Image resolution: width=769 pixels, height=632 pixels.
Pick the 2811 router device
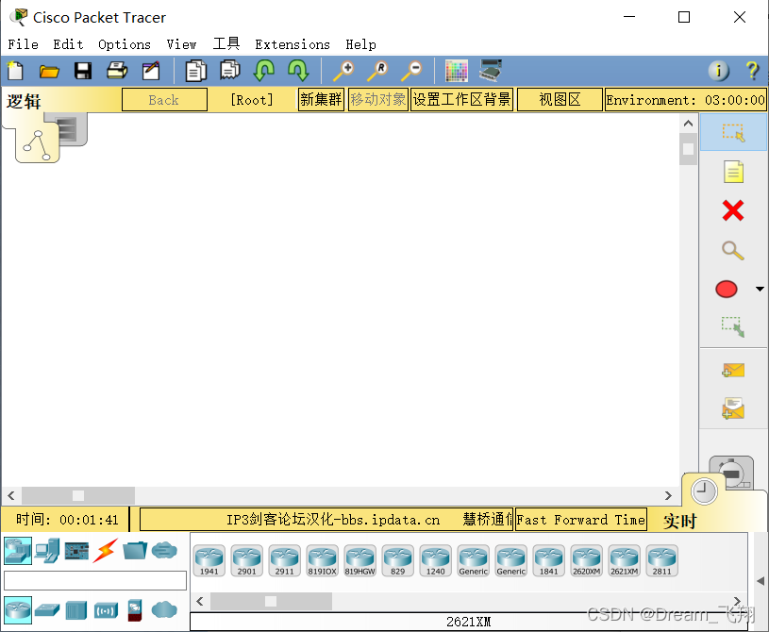(662, 560)
